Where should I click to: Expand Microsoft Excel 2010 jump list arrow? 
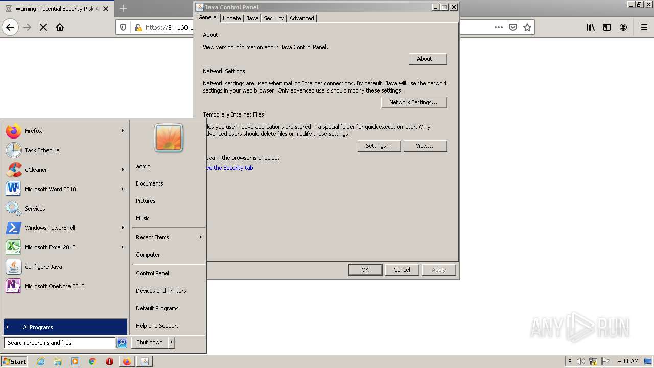point(123,247)
